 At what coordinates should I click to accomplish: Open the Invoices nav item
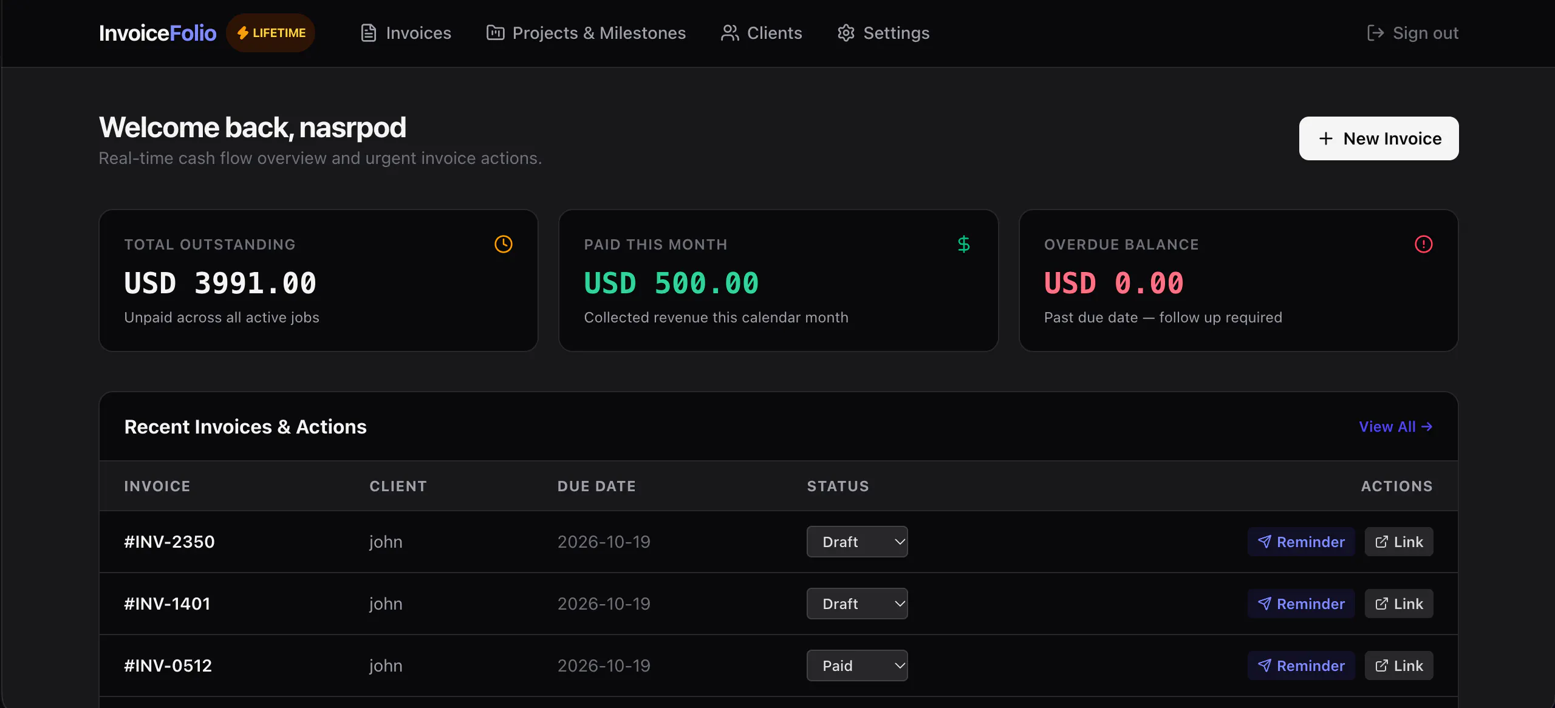pyautogui.click(x=406, y=33)
